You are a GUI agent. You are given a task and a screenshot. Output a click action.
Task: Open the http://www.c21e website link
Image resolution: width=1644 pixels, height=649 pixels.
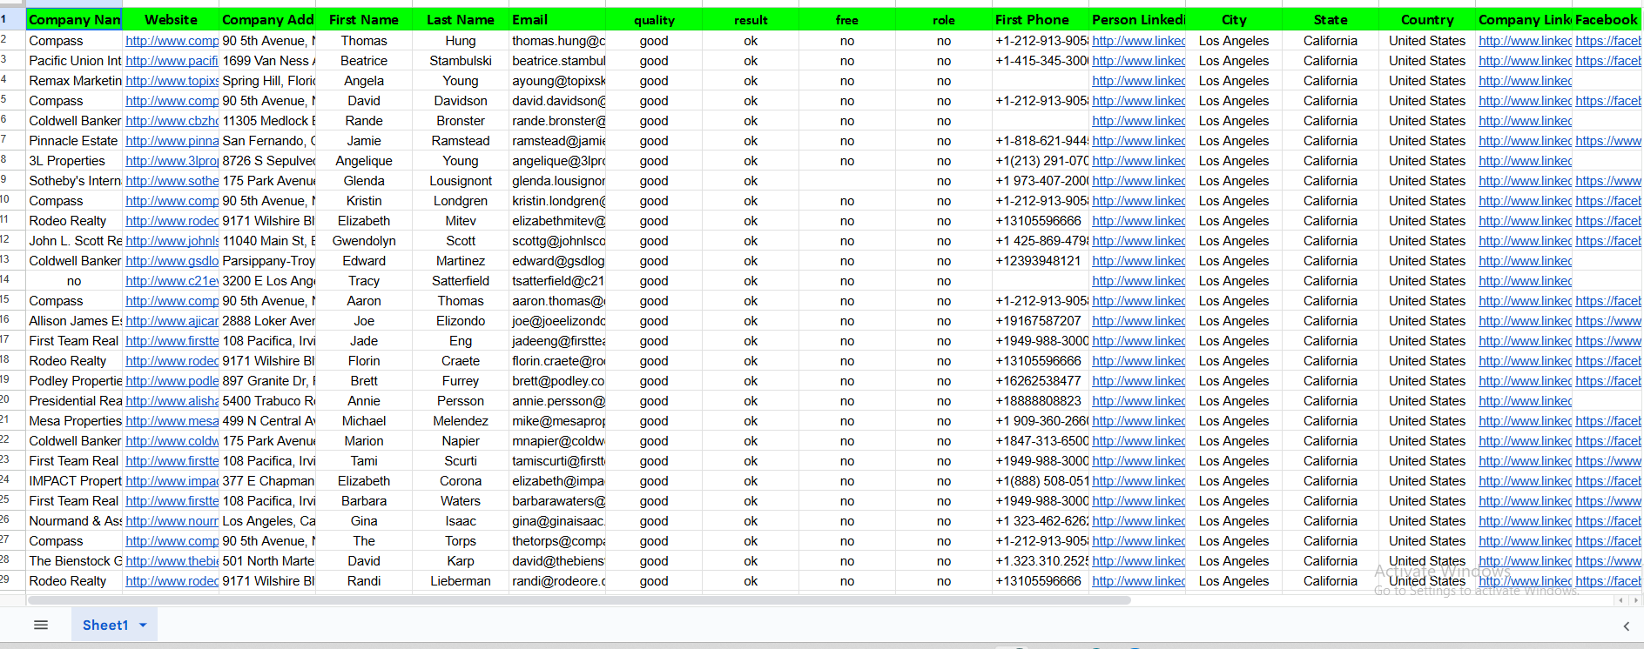pos(172,281)
